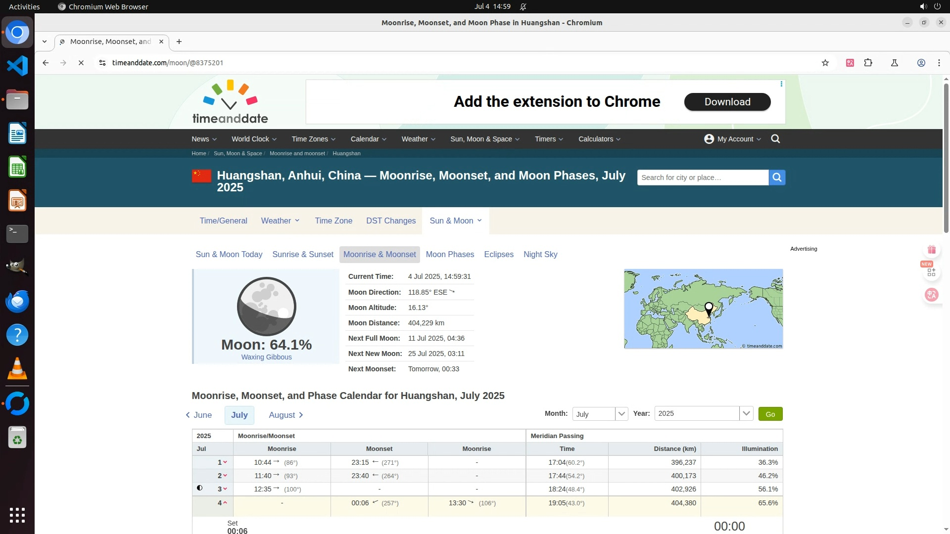Open Thunderbird mail from dock
950x534 pixels.
[17, 301]
